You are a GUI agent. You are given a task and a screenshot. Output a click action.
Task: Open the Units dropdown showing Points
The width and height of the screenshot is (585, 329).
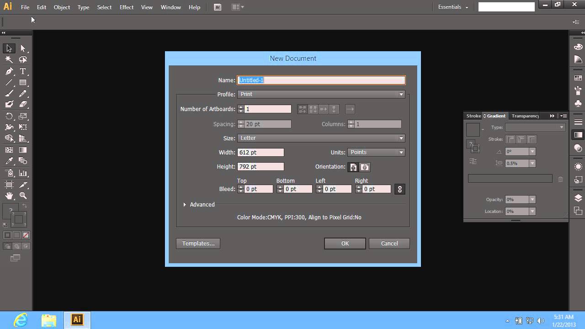(376, 152)
